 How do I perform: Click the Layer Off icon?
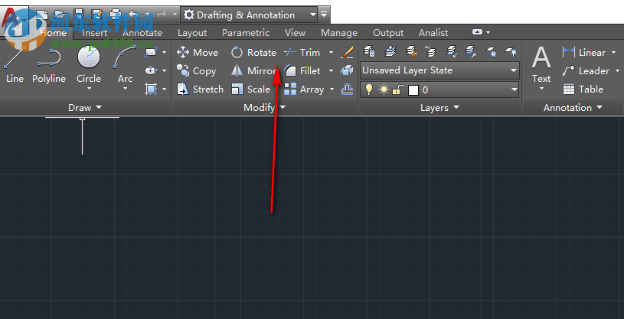(x=511, y=51)
